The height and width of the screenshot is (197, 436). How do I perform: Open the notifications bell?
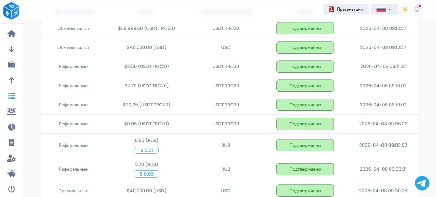(417, 10)
